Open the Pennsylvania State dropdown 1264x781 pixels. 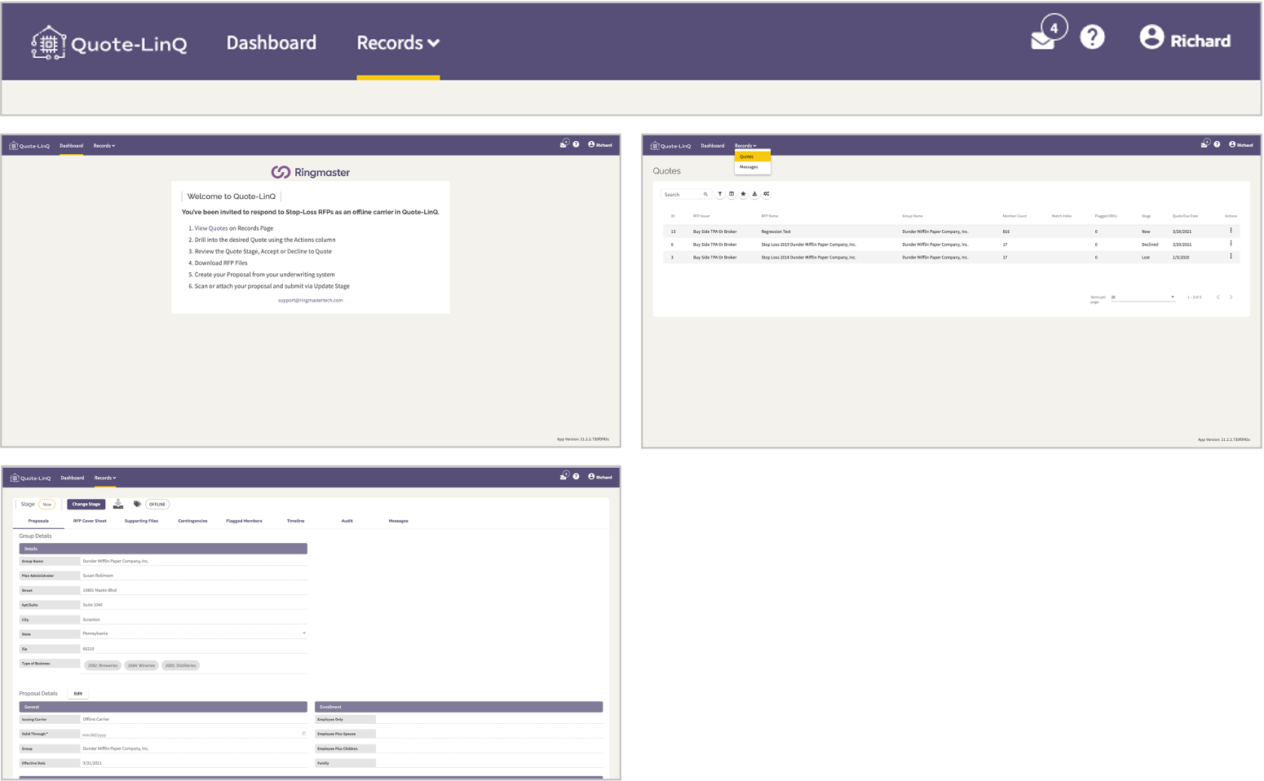pos(303,633)
